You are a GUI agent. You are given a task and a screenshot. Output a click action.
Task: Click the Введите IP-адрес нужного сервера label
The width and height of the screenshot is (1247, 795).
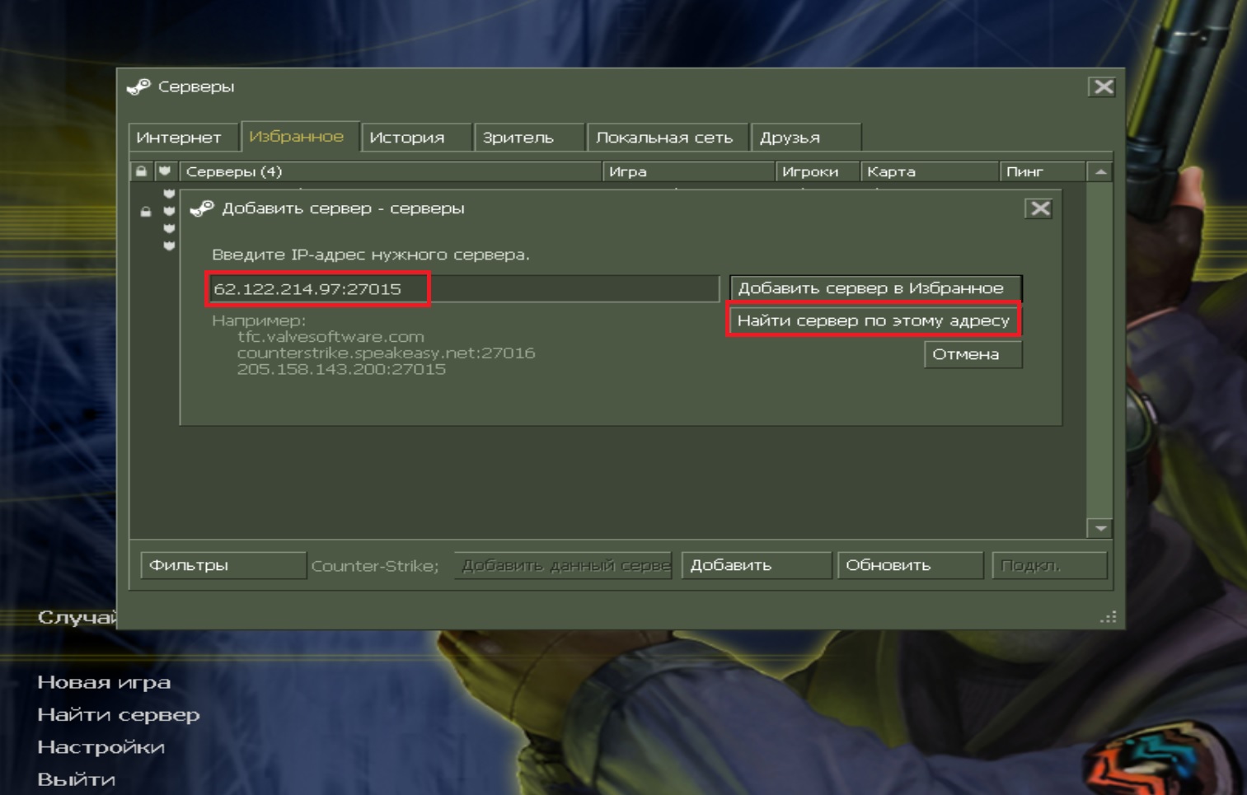pos(371,255)
